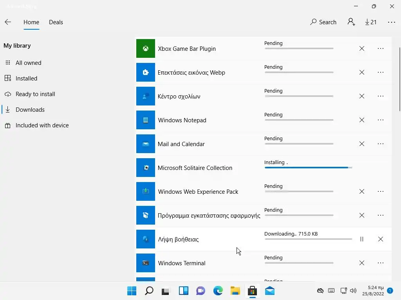The image size is (401, 300).
Task: Open more options for Κέντρο σχολίων
Action: click(381, 96)
